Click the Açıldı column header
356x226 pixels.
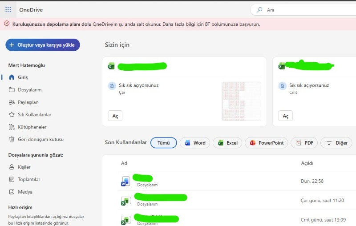click(307, 163)
